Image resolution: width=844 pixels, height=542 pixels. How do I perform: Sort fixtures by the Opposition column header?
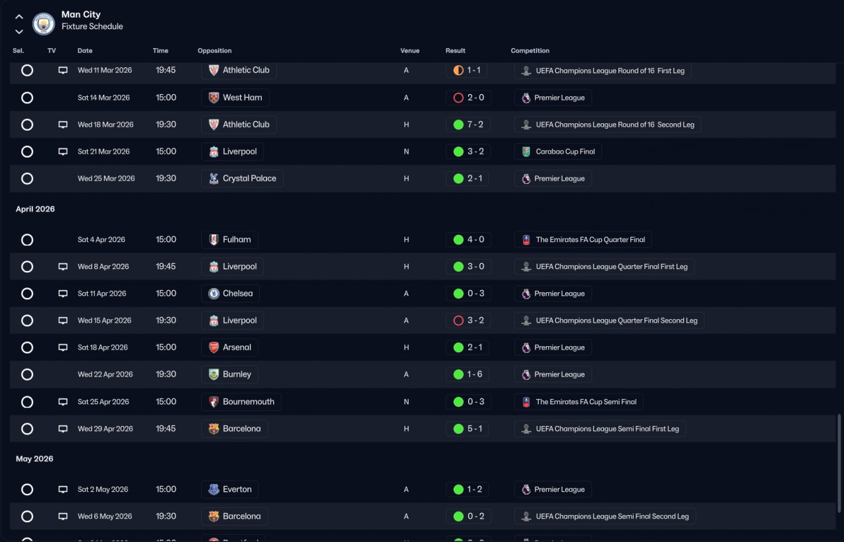[214, 51]
